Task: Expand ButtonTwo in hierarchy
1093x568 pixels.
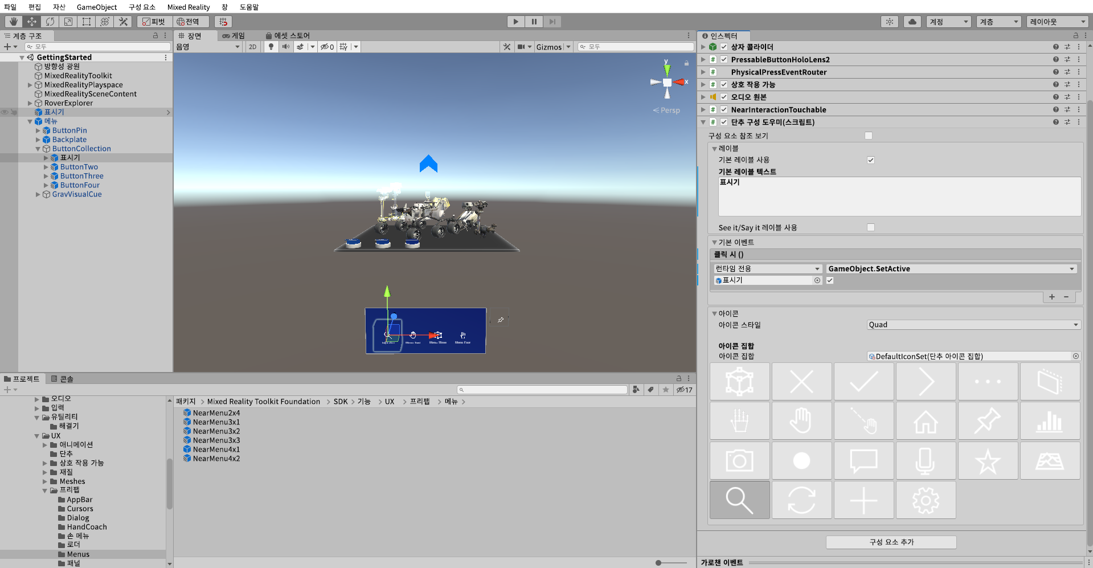Action: click(x=46, y=167)
